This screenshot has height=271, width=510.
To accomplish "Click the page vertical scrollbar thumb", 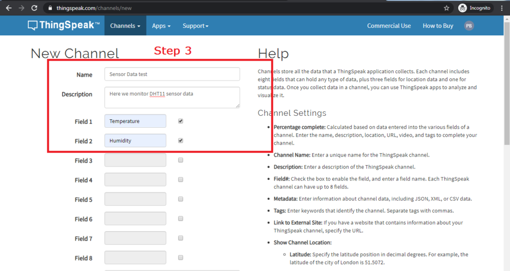I will click(x=507, y=84).
